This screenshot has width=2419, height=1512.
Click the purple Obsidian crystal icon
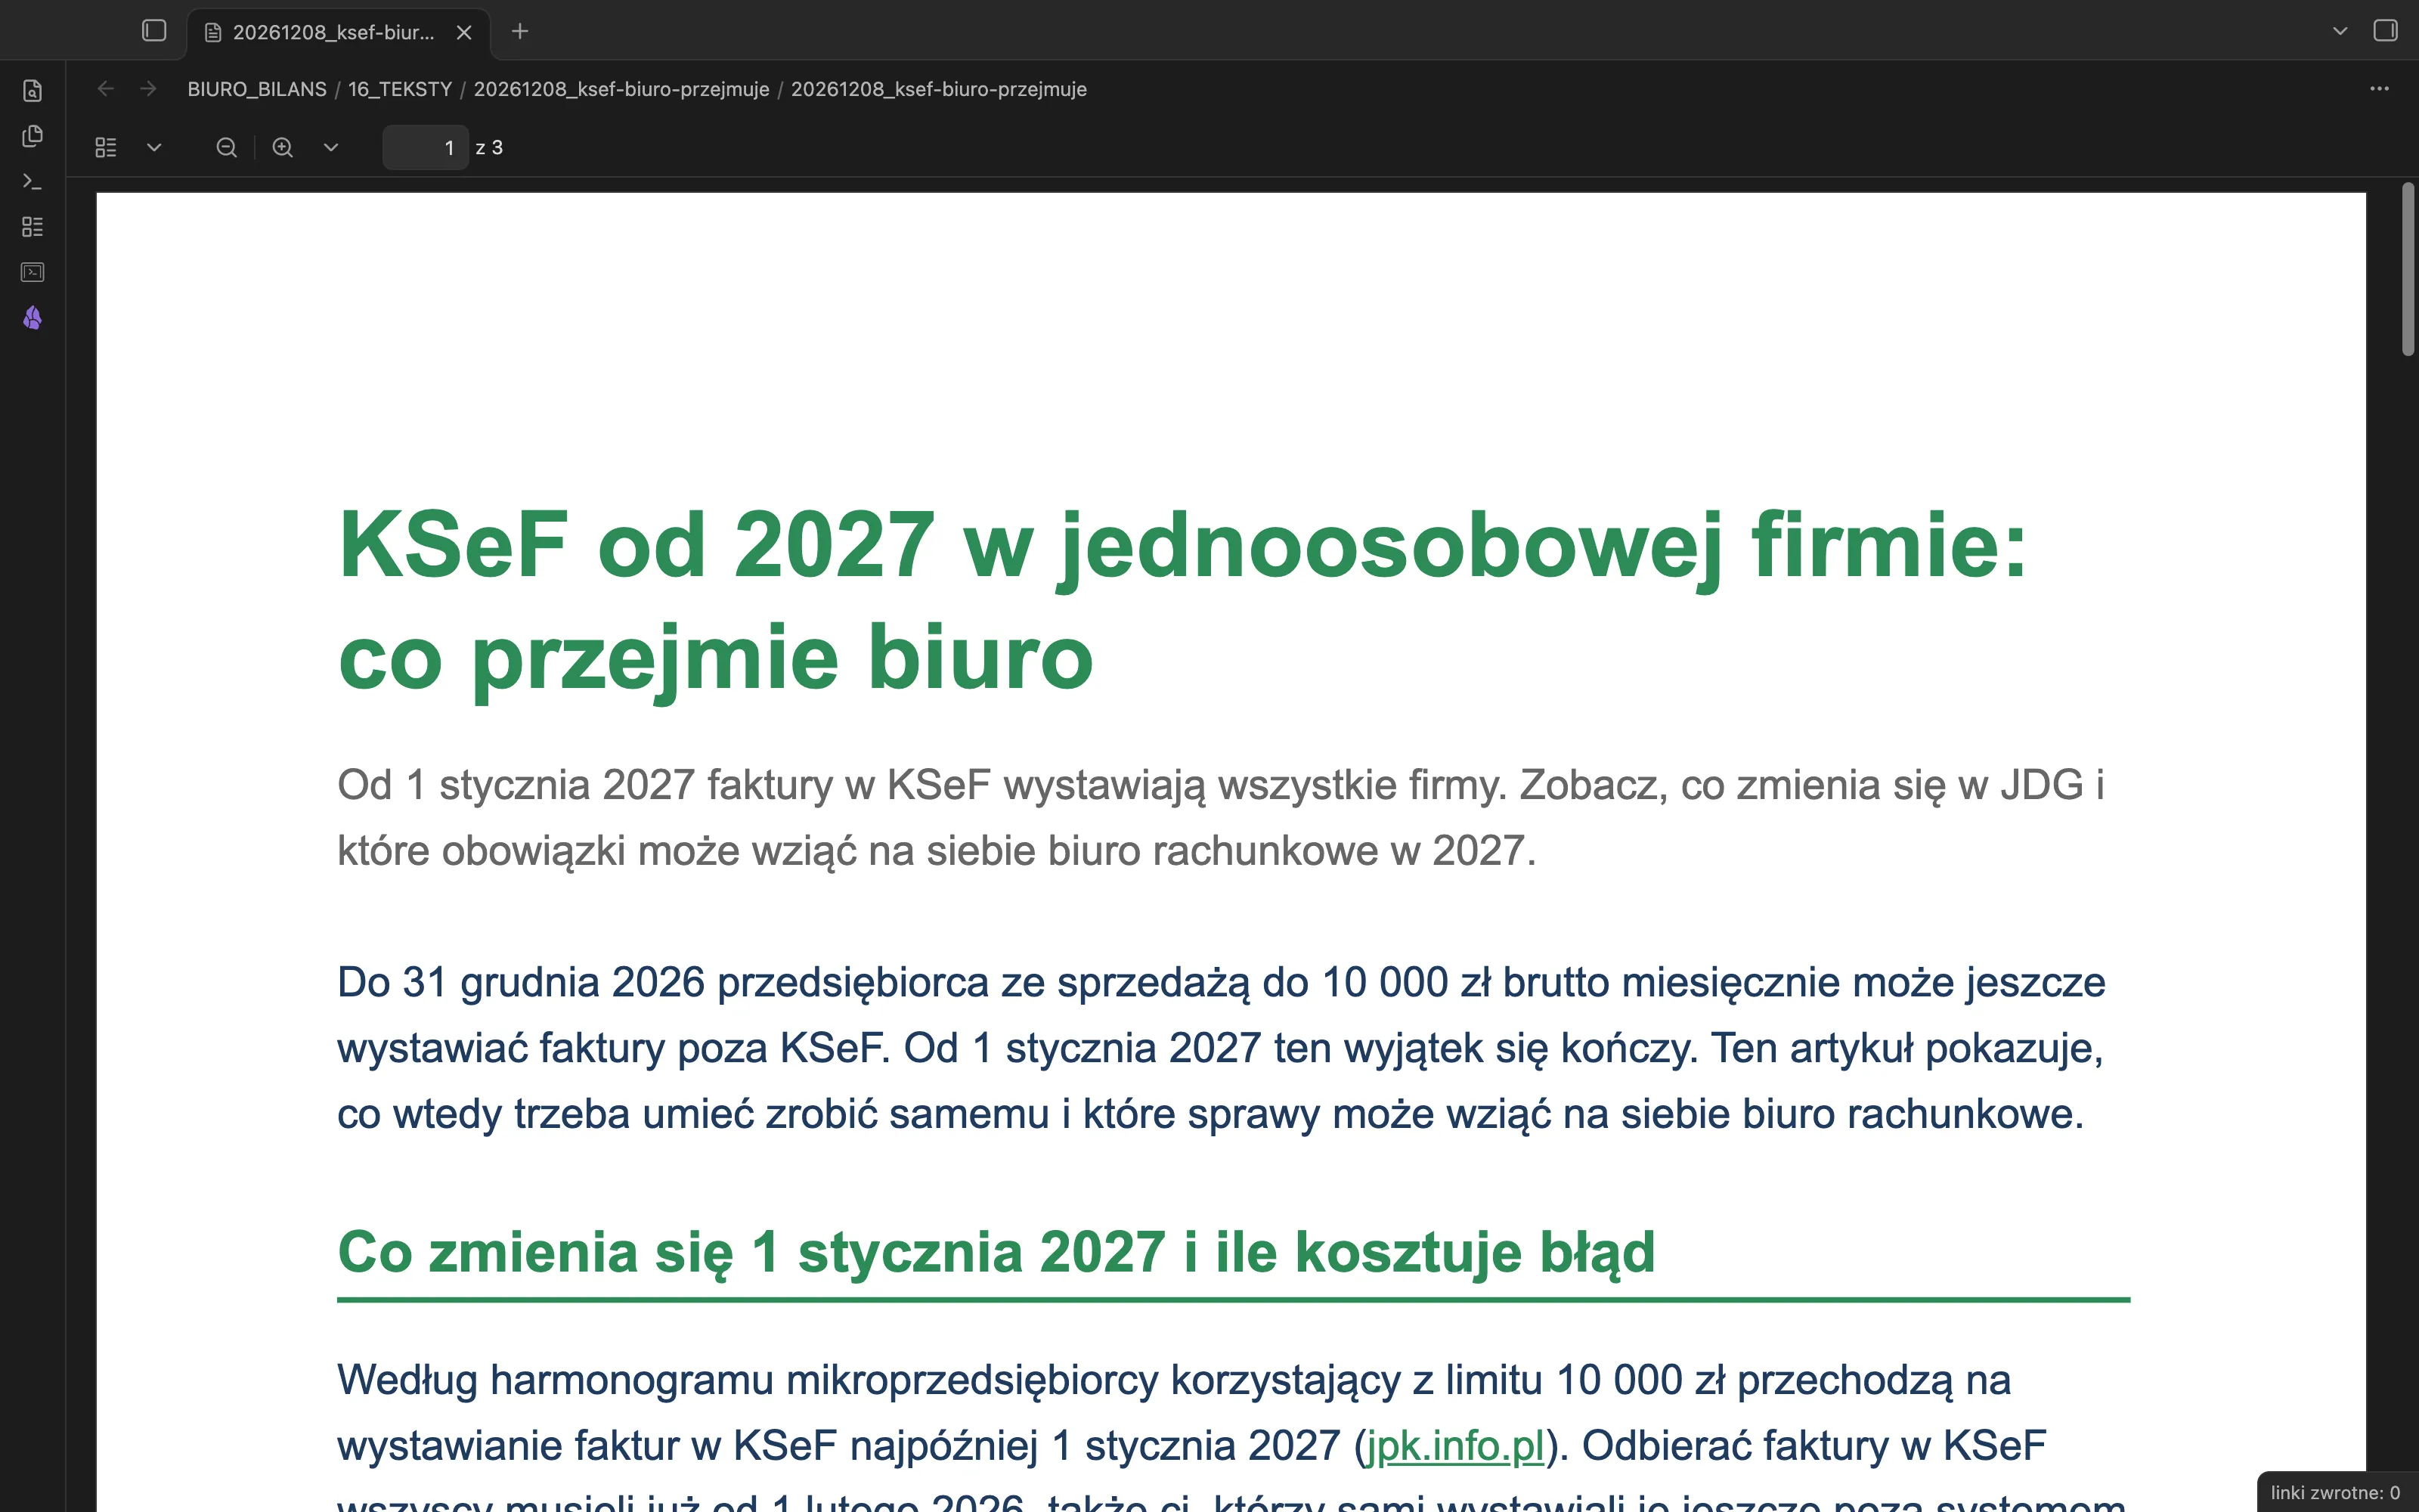pos(32,318)
